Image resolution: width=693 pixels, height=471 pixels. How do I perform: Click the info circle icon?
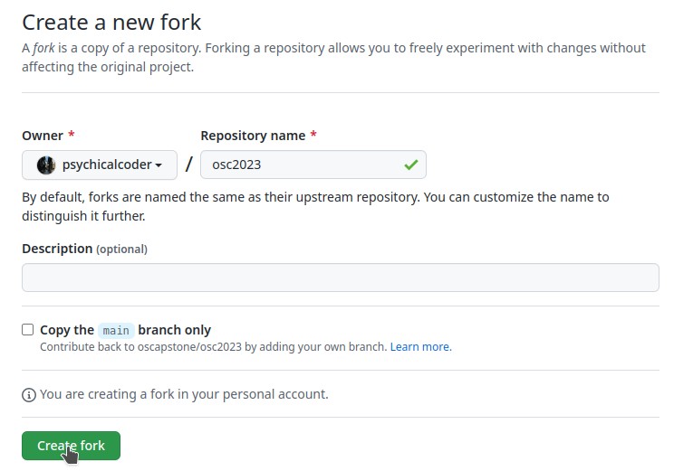29,395
